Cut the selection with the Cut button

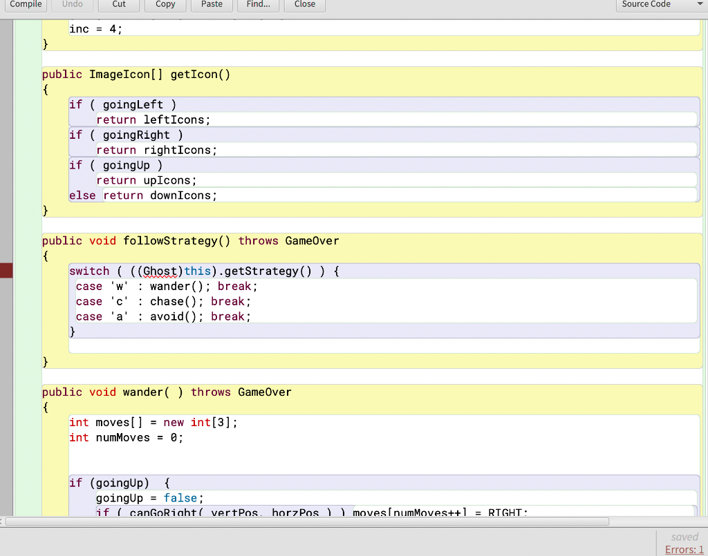click(x=119, y=5)
